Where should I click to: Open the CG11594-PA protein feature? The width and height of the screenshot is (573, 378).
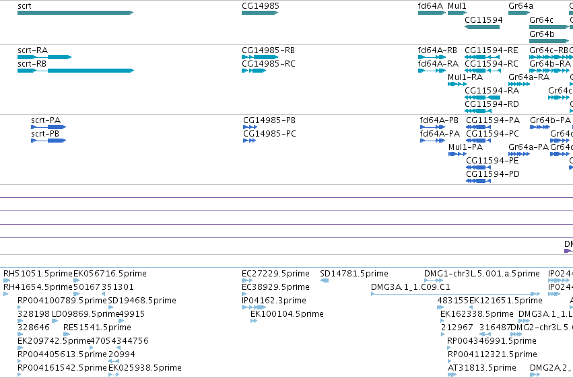(x=478, y=127)
